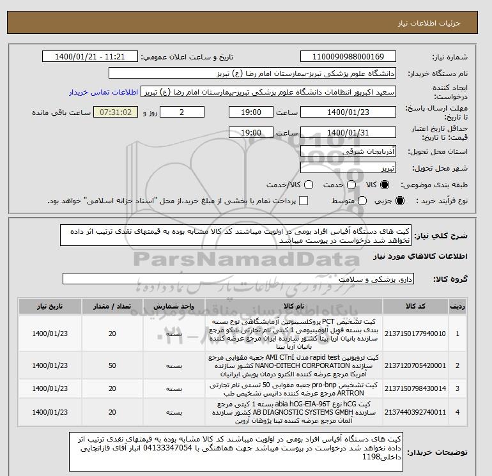This screenshot has width=492, height=476.
Task: Open the اطلاعات تماس خریدار link
Action: click(x=104, y=93)
